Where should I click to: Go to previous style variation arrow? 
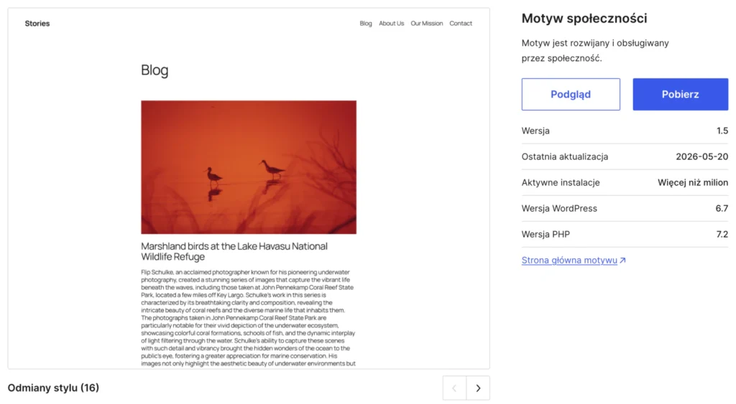(454, 388)
